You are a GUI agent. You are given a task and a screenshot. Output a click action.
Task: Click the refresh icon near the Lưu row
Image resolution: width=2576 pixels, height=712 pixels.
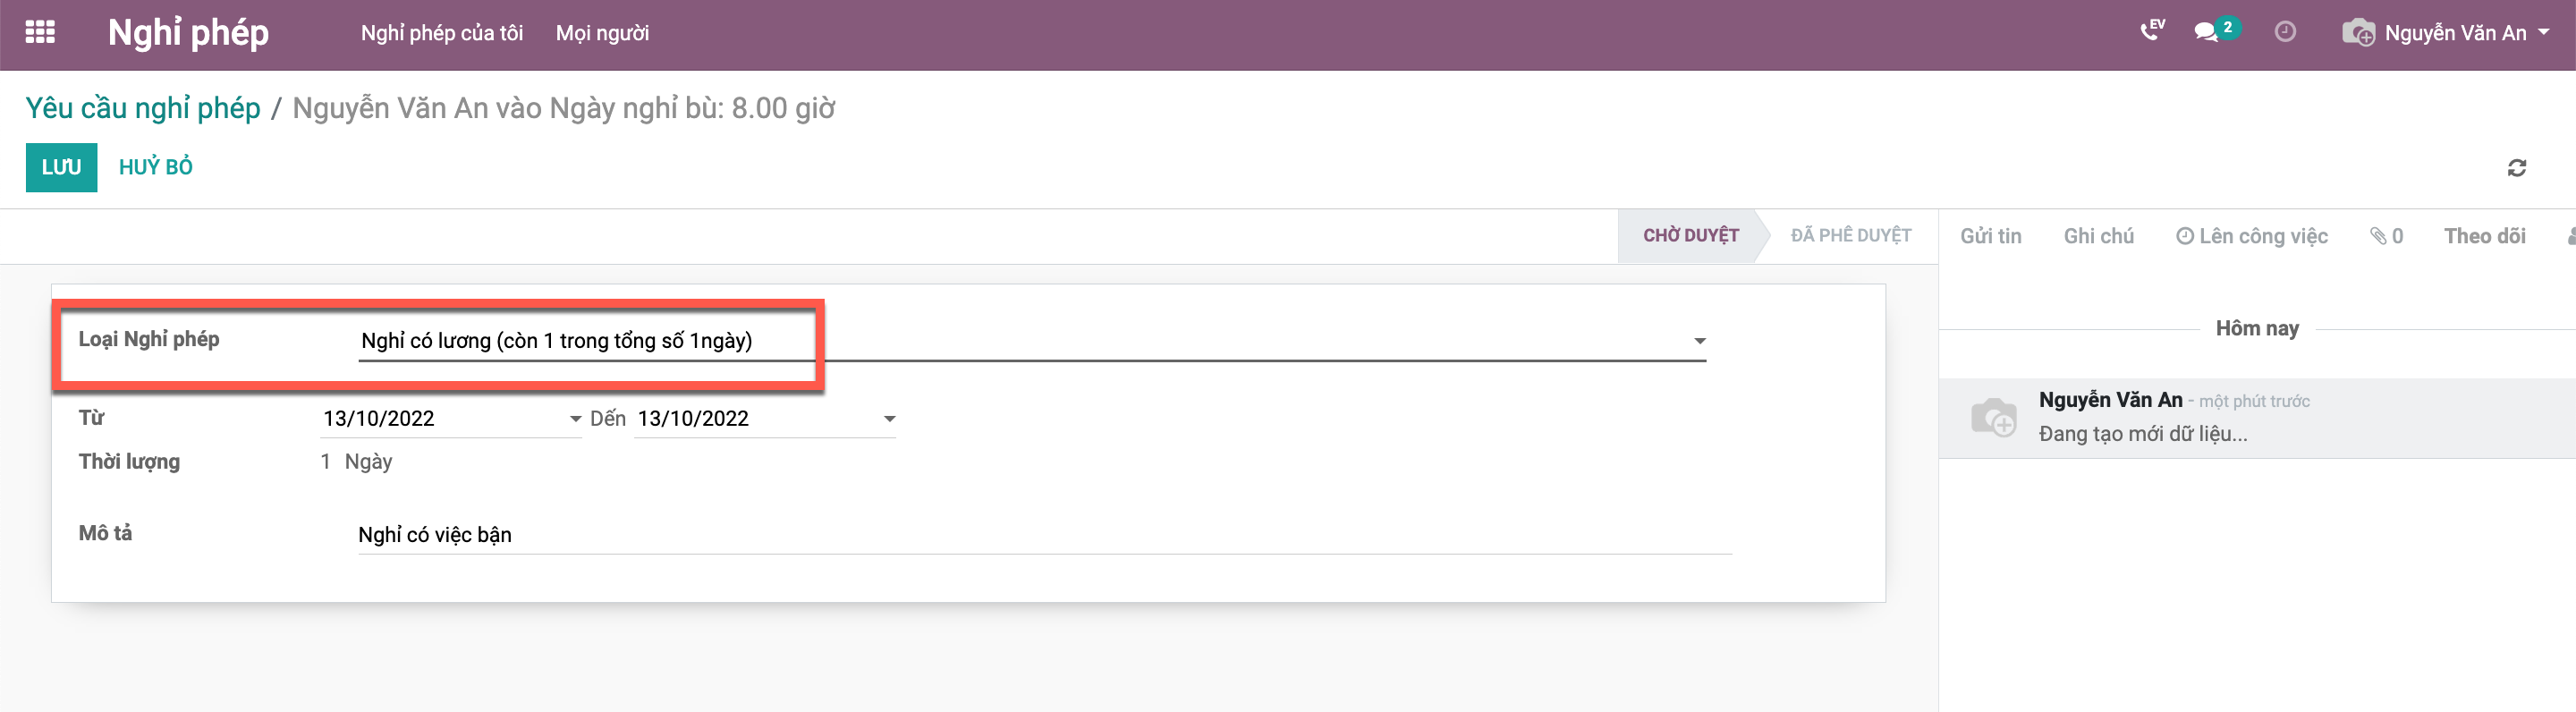(2517, 168)
